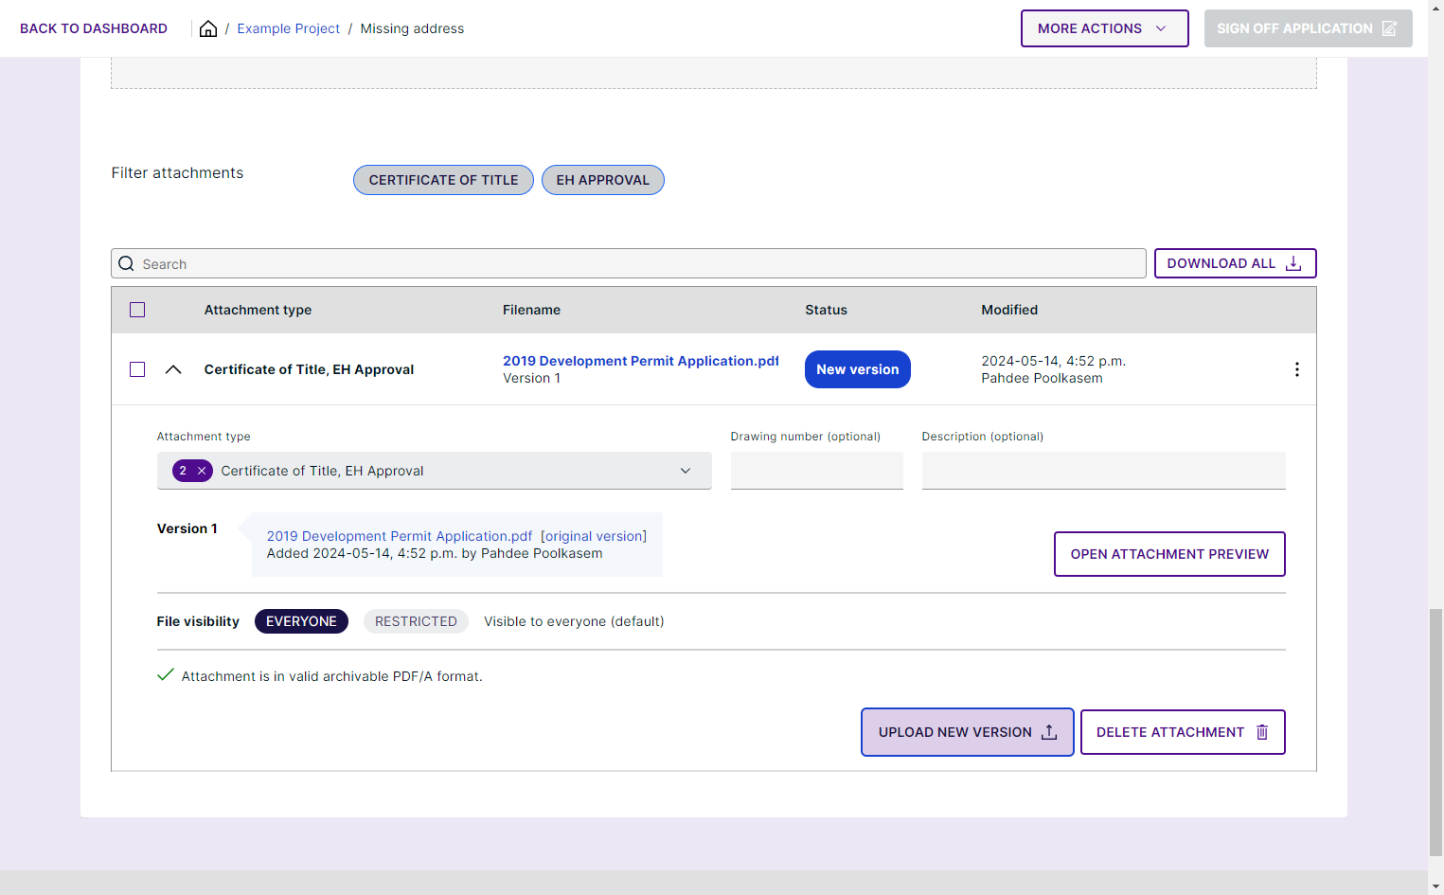The width and height of the screenshot is (1444, 895).
Task: Click the scrollbar down arrow
Action: coord(1435,886)
